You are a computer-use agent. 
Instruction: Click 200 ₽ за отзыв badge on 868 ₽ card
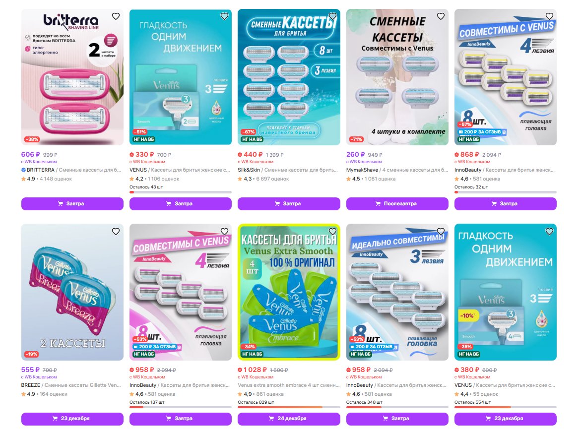[482, 132]
